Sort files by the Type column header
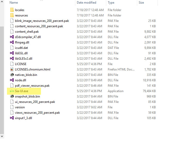 click(111, 3)
